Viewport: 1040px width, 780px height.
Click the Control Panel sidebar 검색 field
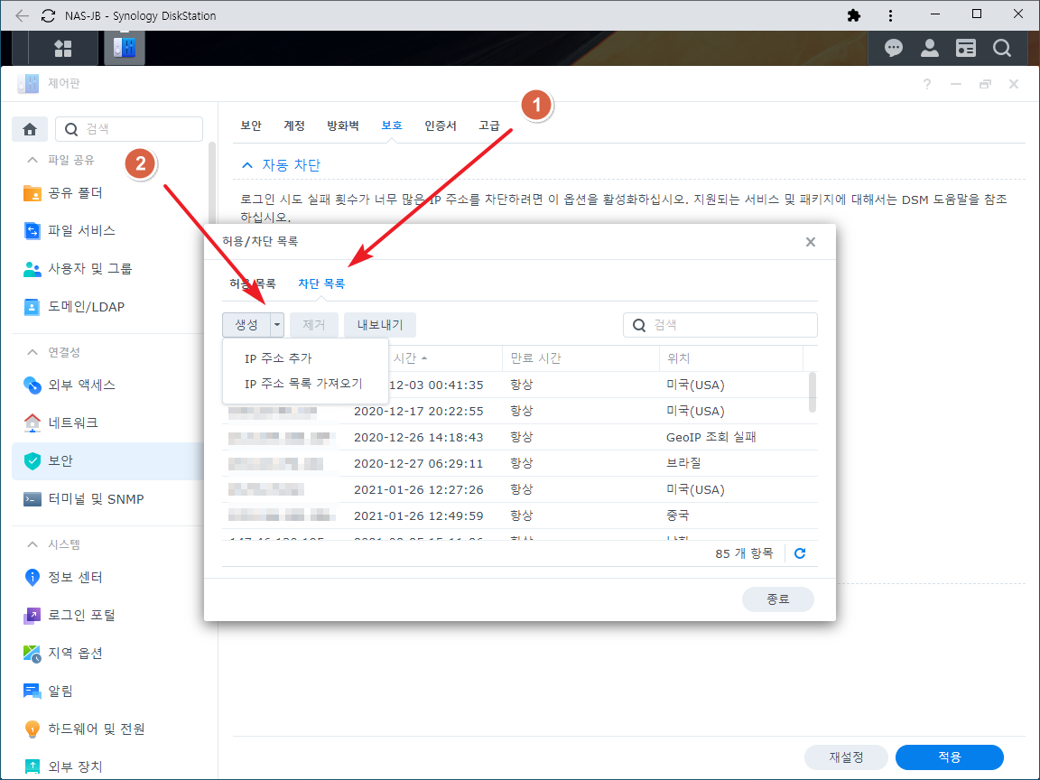click(x=129, y=129)
